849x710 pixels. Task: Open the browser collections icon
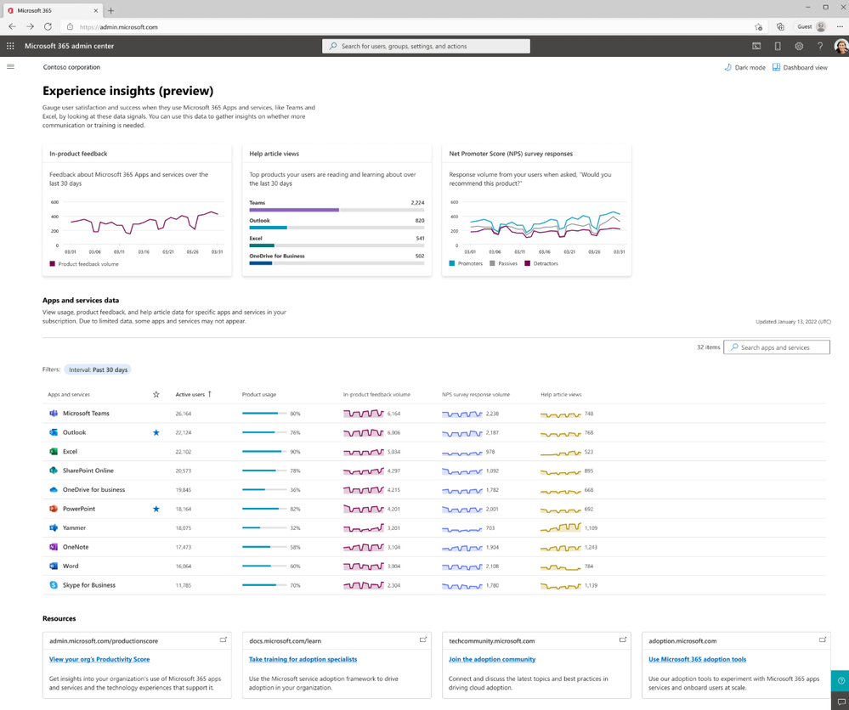780,26
